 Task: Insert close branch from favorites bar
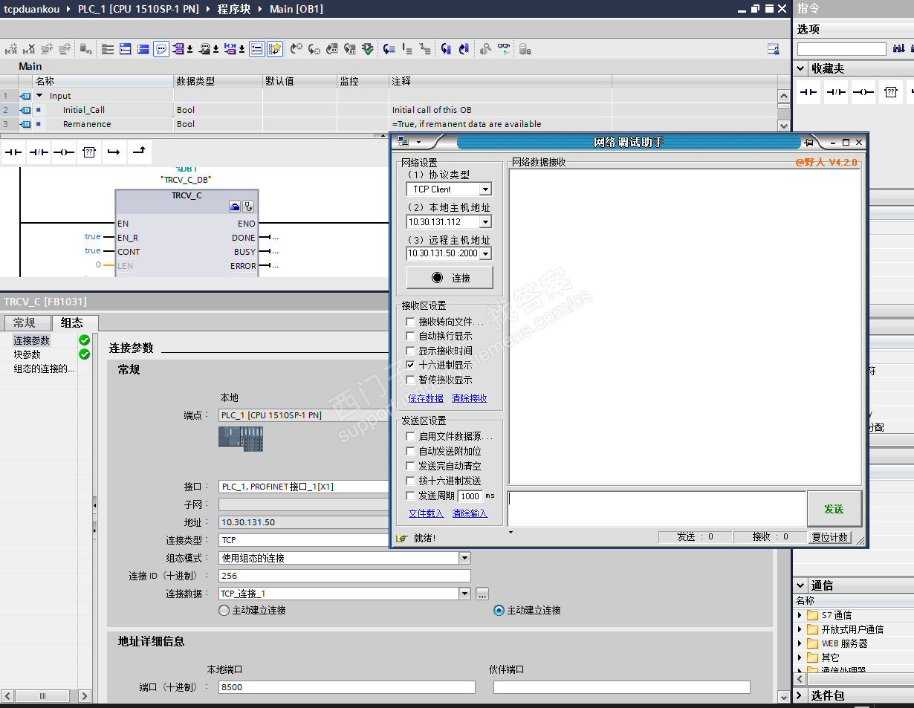(x=139, y=152)
